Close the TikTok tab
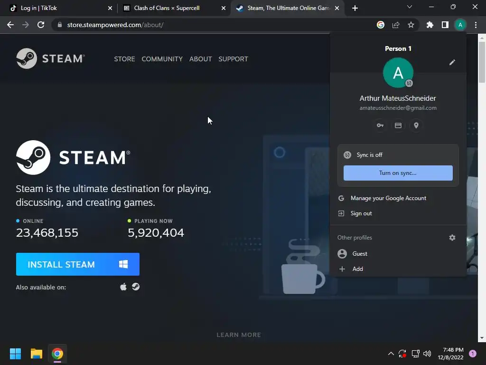This screenshot has height=365, width=486. (x=110, y=8)
